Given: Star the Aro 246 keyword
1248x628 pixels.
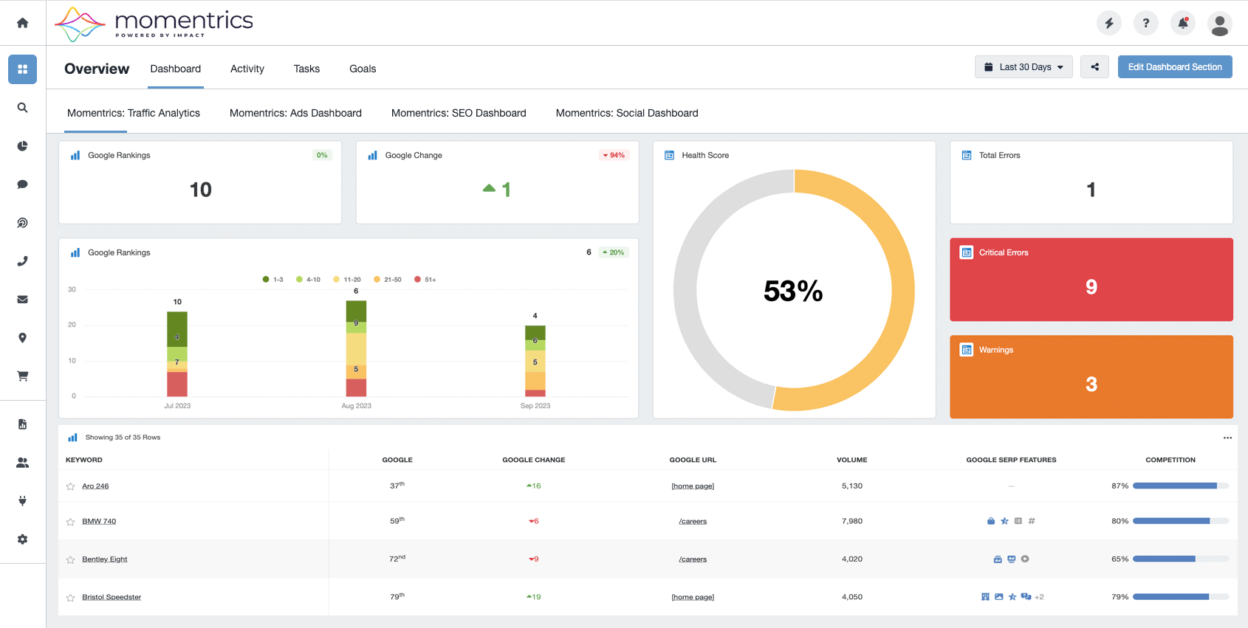Looking at the screenshot, I should click(71, 486).
